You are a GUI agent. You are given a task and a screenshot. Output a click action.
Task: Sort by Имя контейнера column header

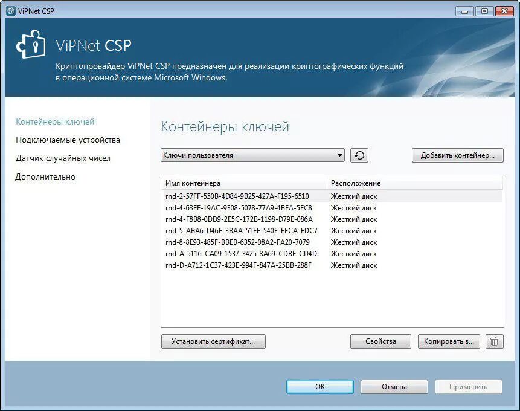point(245,183)
